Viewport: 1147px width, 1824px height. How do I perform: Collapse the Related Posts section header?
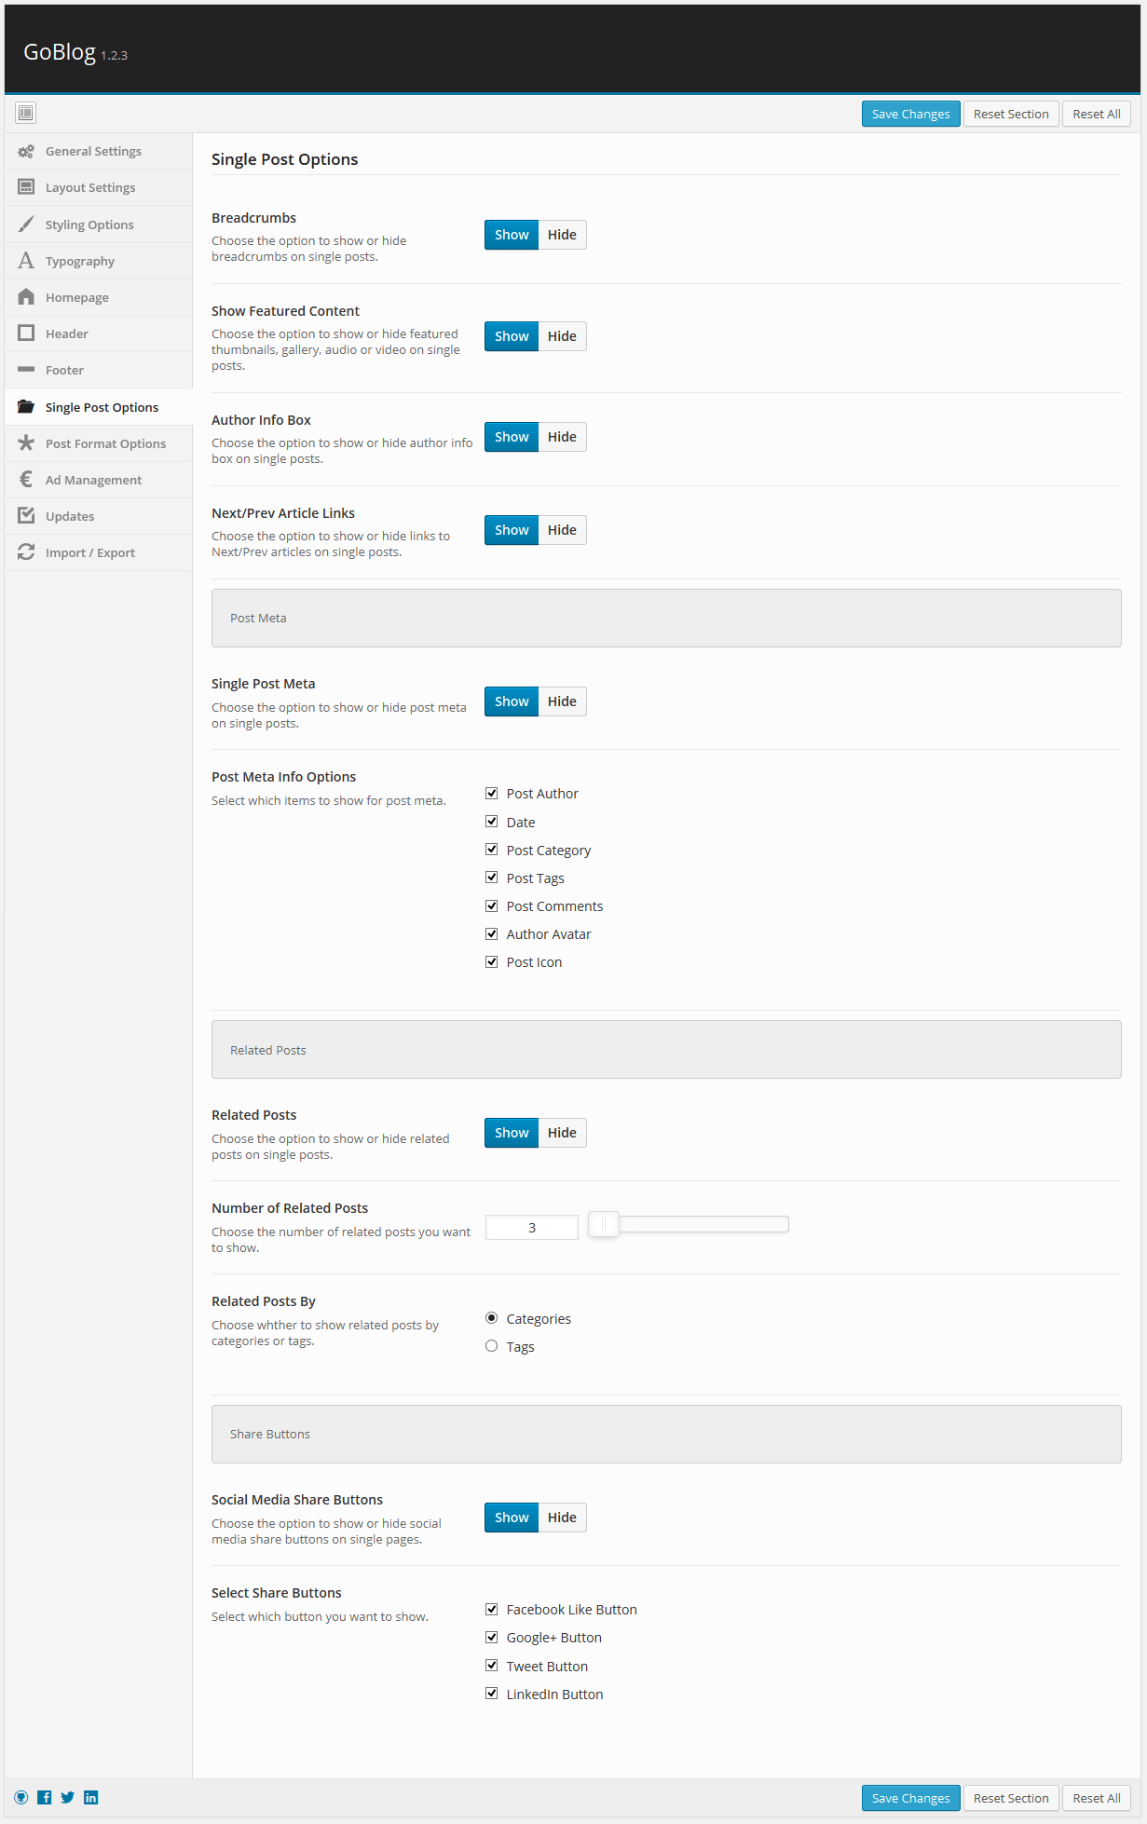click(666, 1050)
